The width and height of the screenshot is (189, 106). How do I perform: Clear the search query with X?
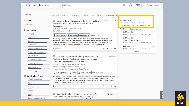pos(124,5)
